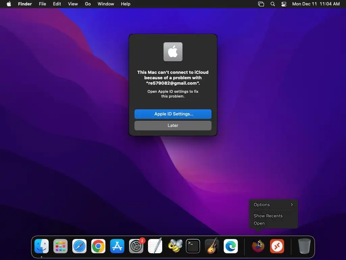
Task: Click the re579082@gmail.com text in dialog
Action: point(173,83)
